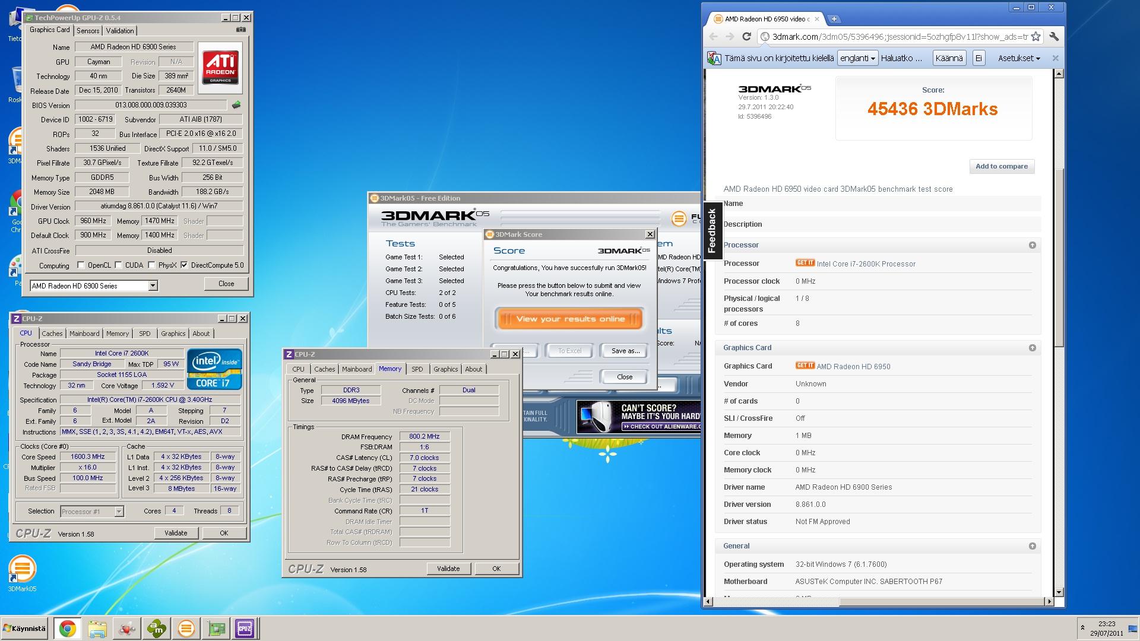
Task: Click View your results online button
Action: (570, 319)
